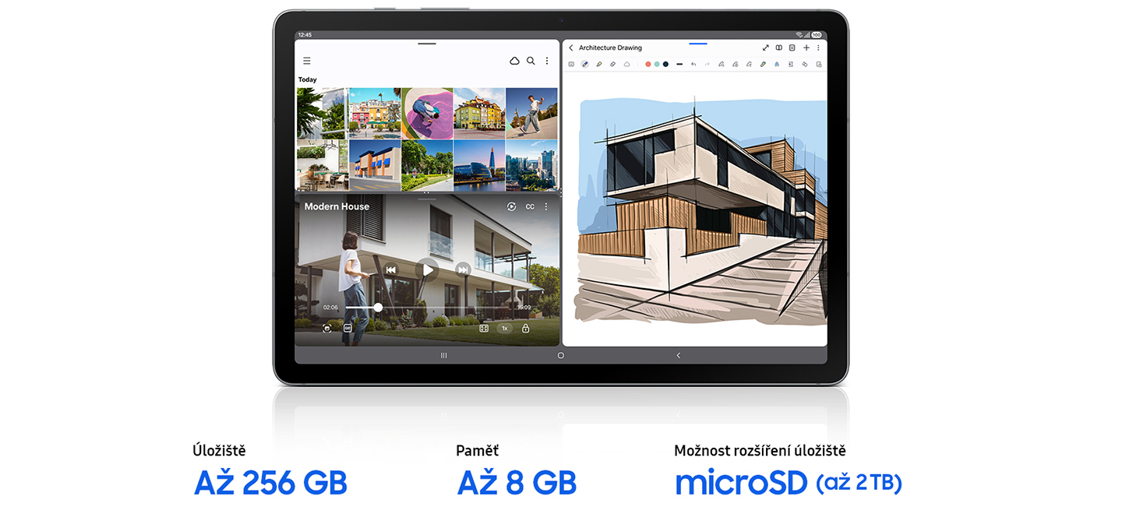The width and height of the screenshot is (1122, 514).
Task: Open the gallery three-dot options menu
Action: click(547, 61)
